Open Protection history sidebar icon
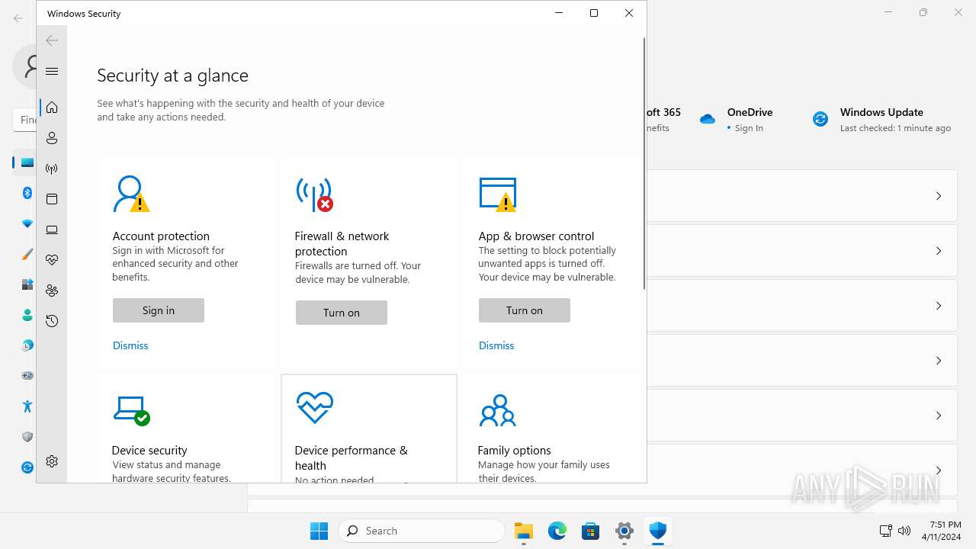The height and width of the screenshot is (549, 976). click(52, 321)
